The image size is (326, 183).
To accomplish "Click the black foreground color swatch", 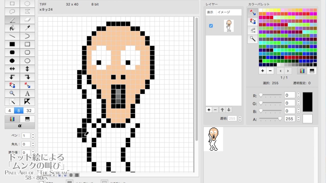I will (x=307, y=102).
